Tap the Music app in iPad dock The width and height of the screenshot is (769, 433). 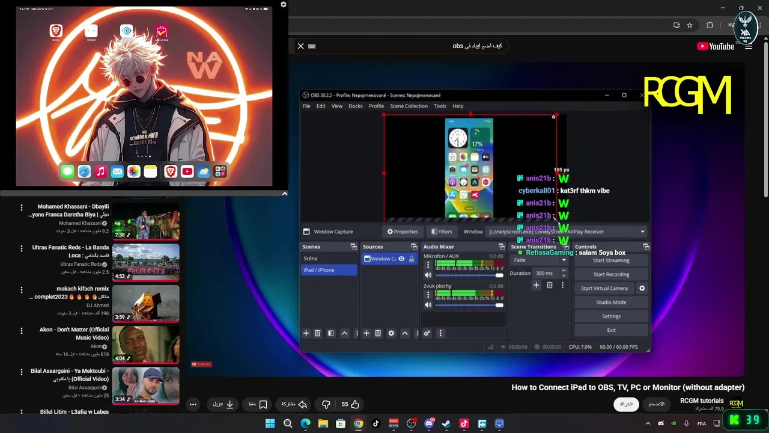pyautogui.click(x=100, y=171)
